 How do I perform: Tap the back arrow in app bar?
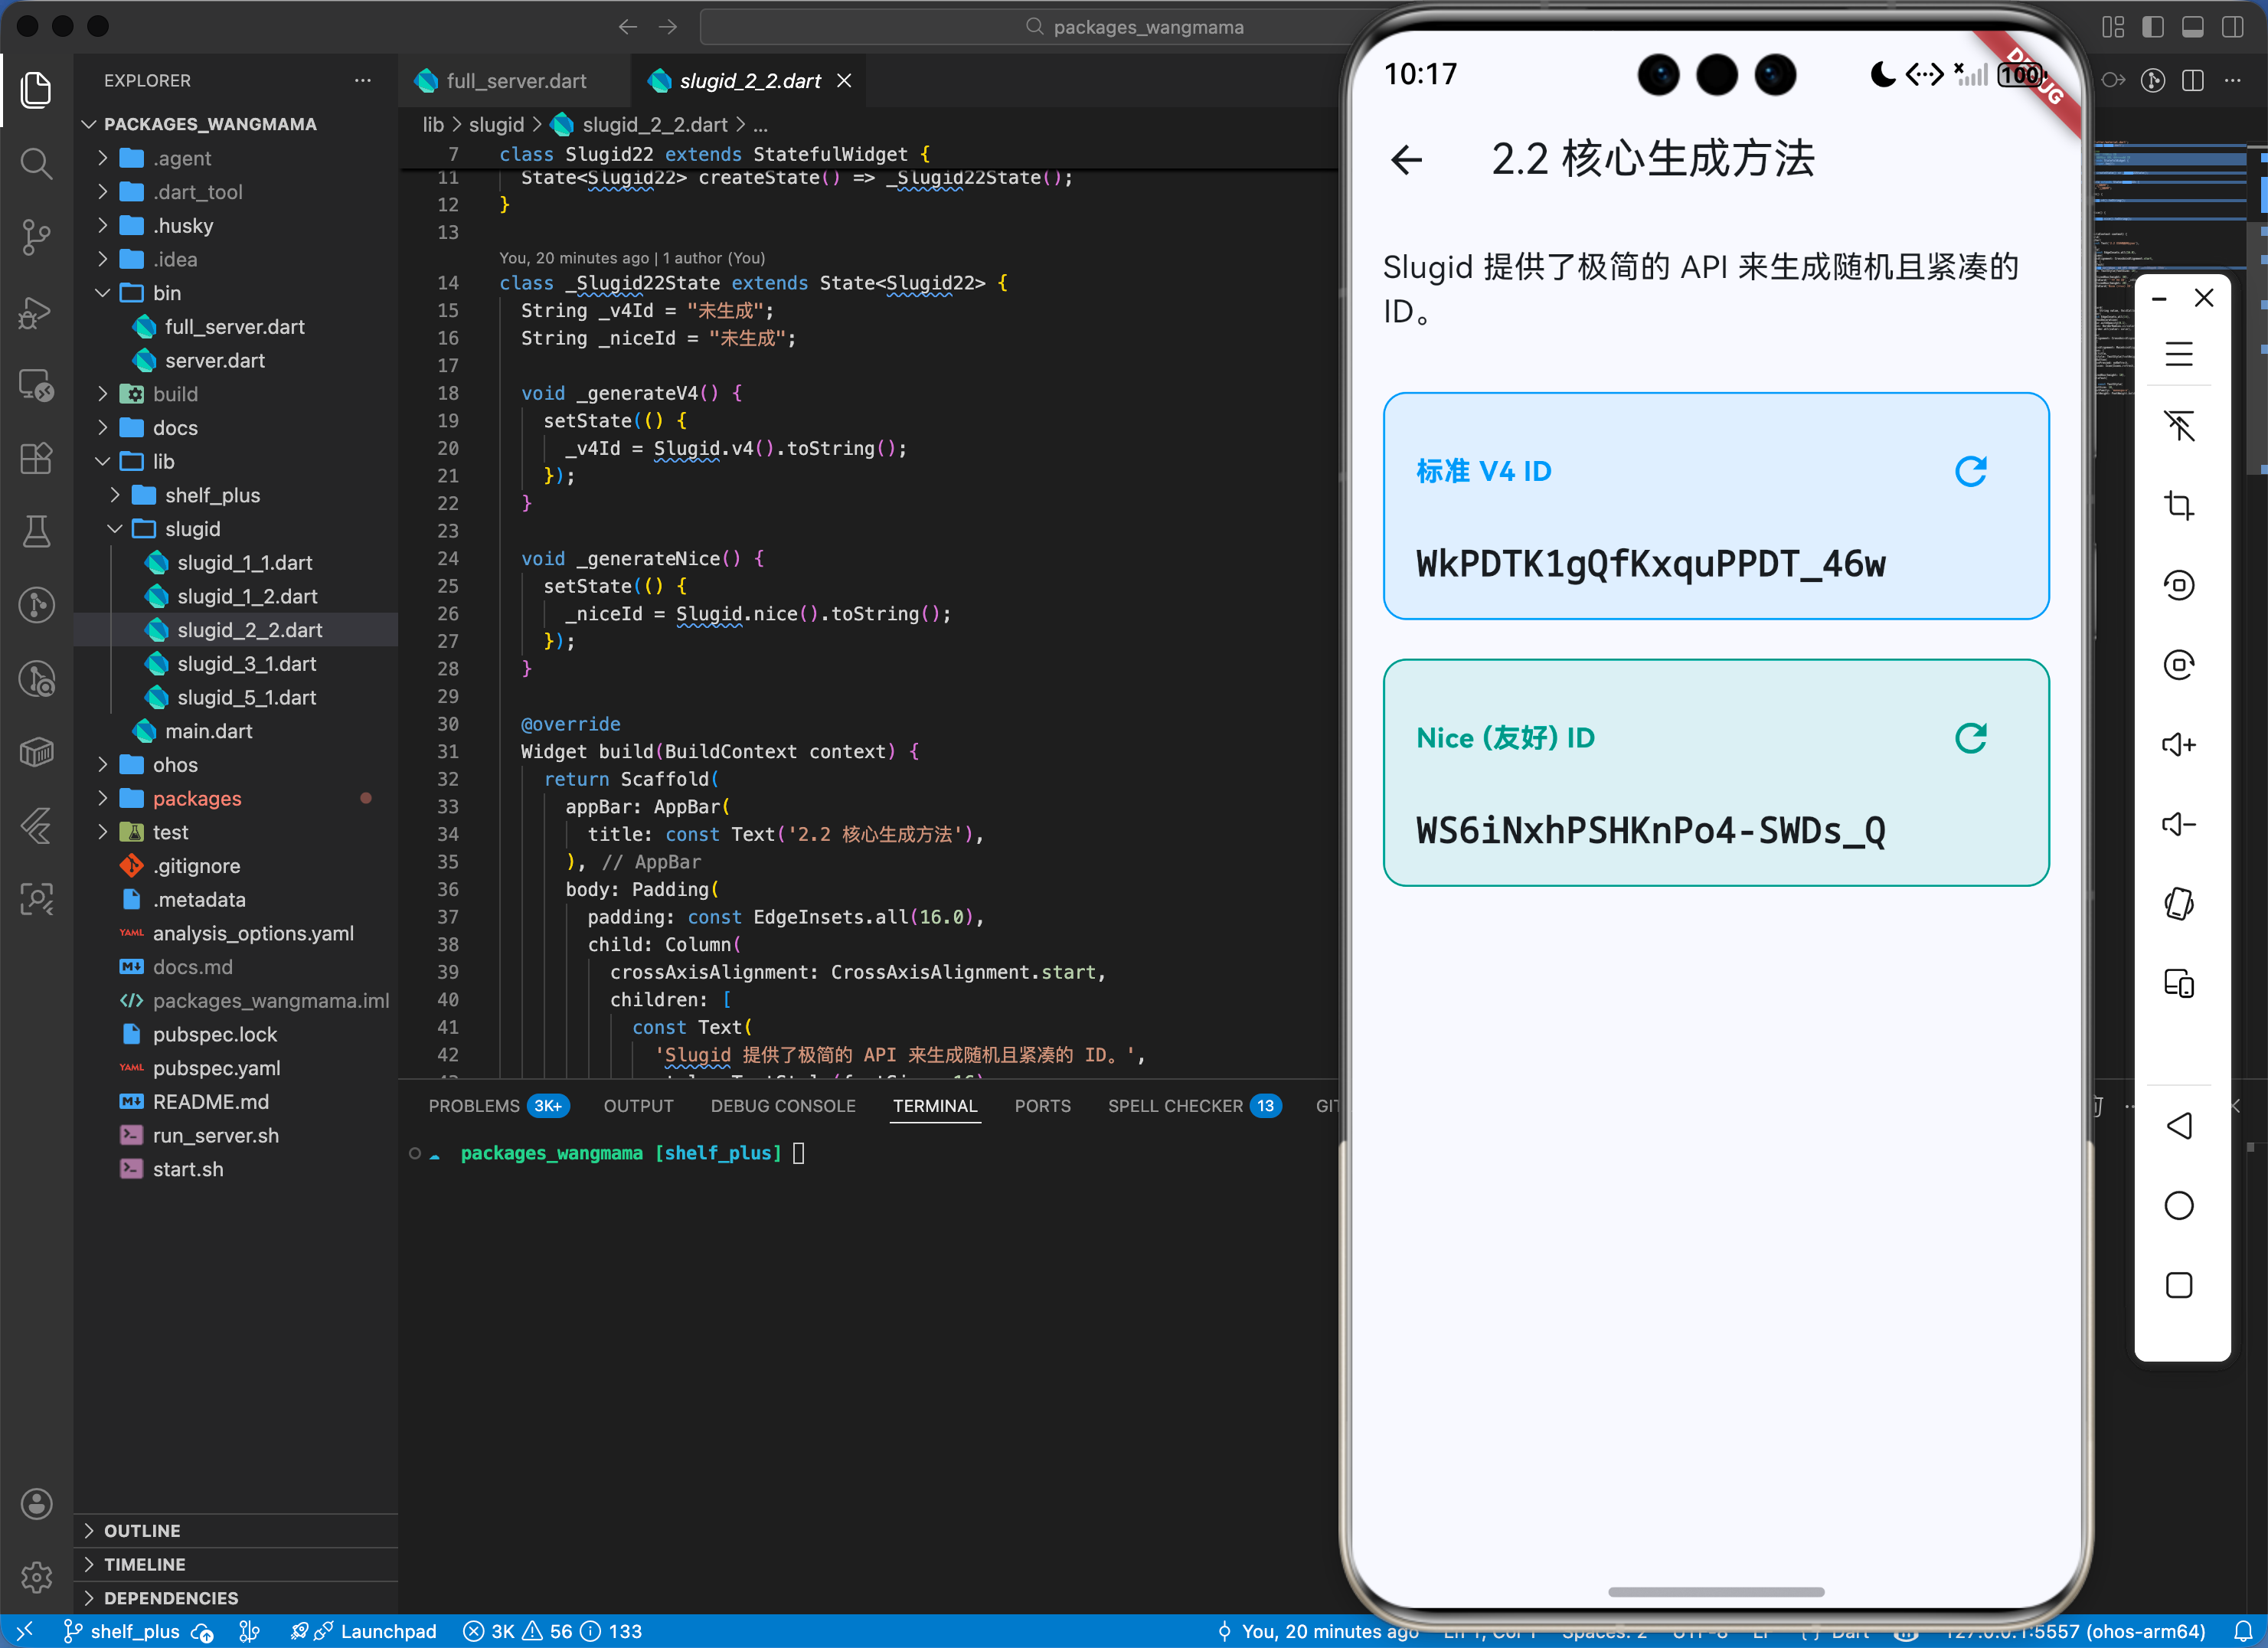click(x=1406, y=160)
